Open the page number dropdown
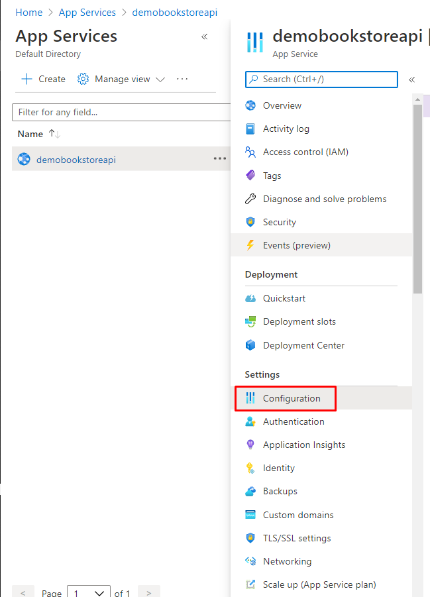Viewport: 430px width, 597px height. [89, 593]
